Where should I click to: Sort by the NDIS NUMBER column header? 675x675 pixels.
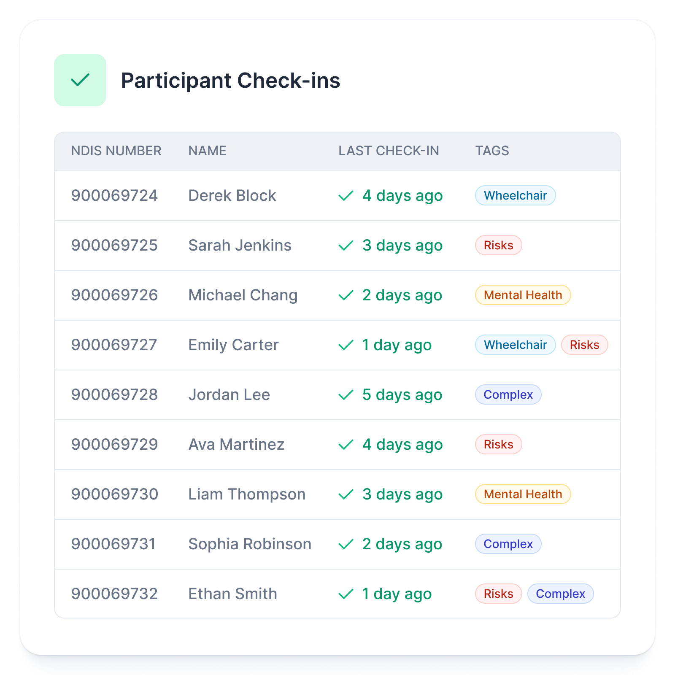pos(116,151)
